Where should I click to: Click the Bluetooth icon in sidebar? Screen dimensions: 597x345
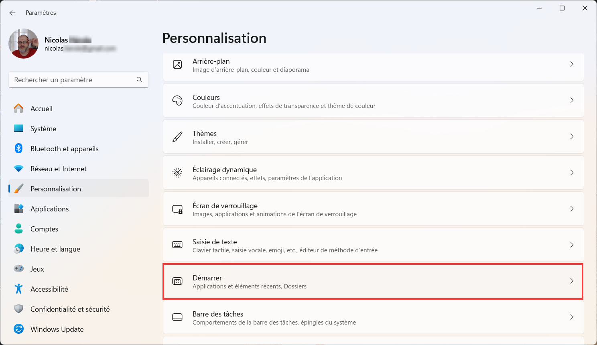pos(18,148)
